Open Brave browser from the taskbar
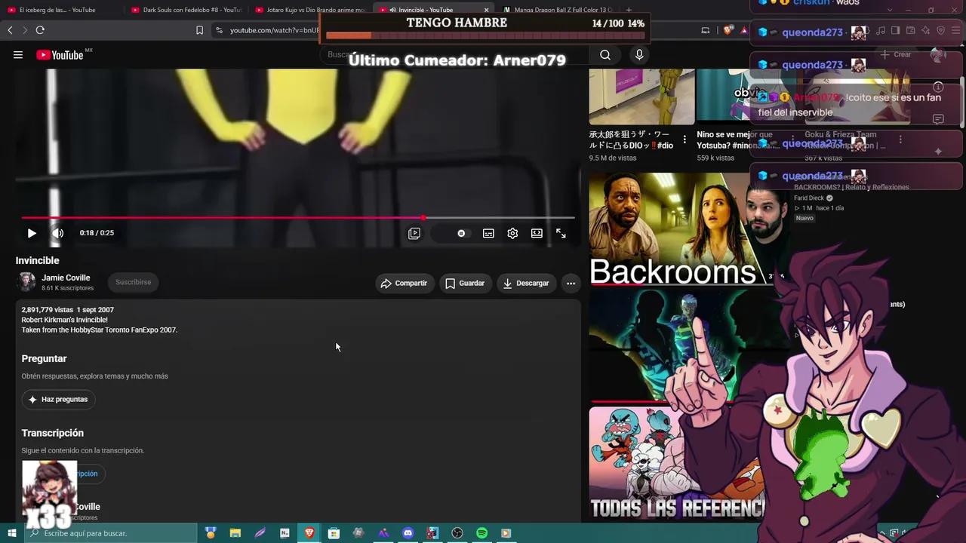The width and height of the screenshot is (966, 543). coord(309,533)
